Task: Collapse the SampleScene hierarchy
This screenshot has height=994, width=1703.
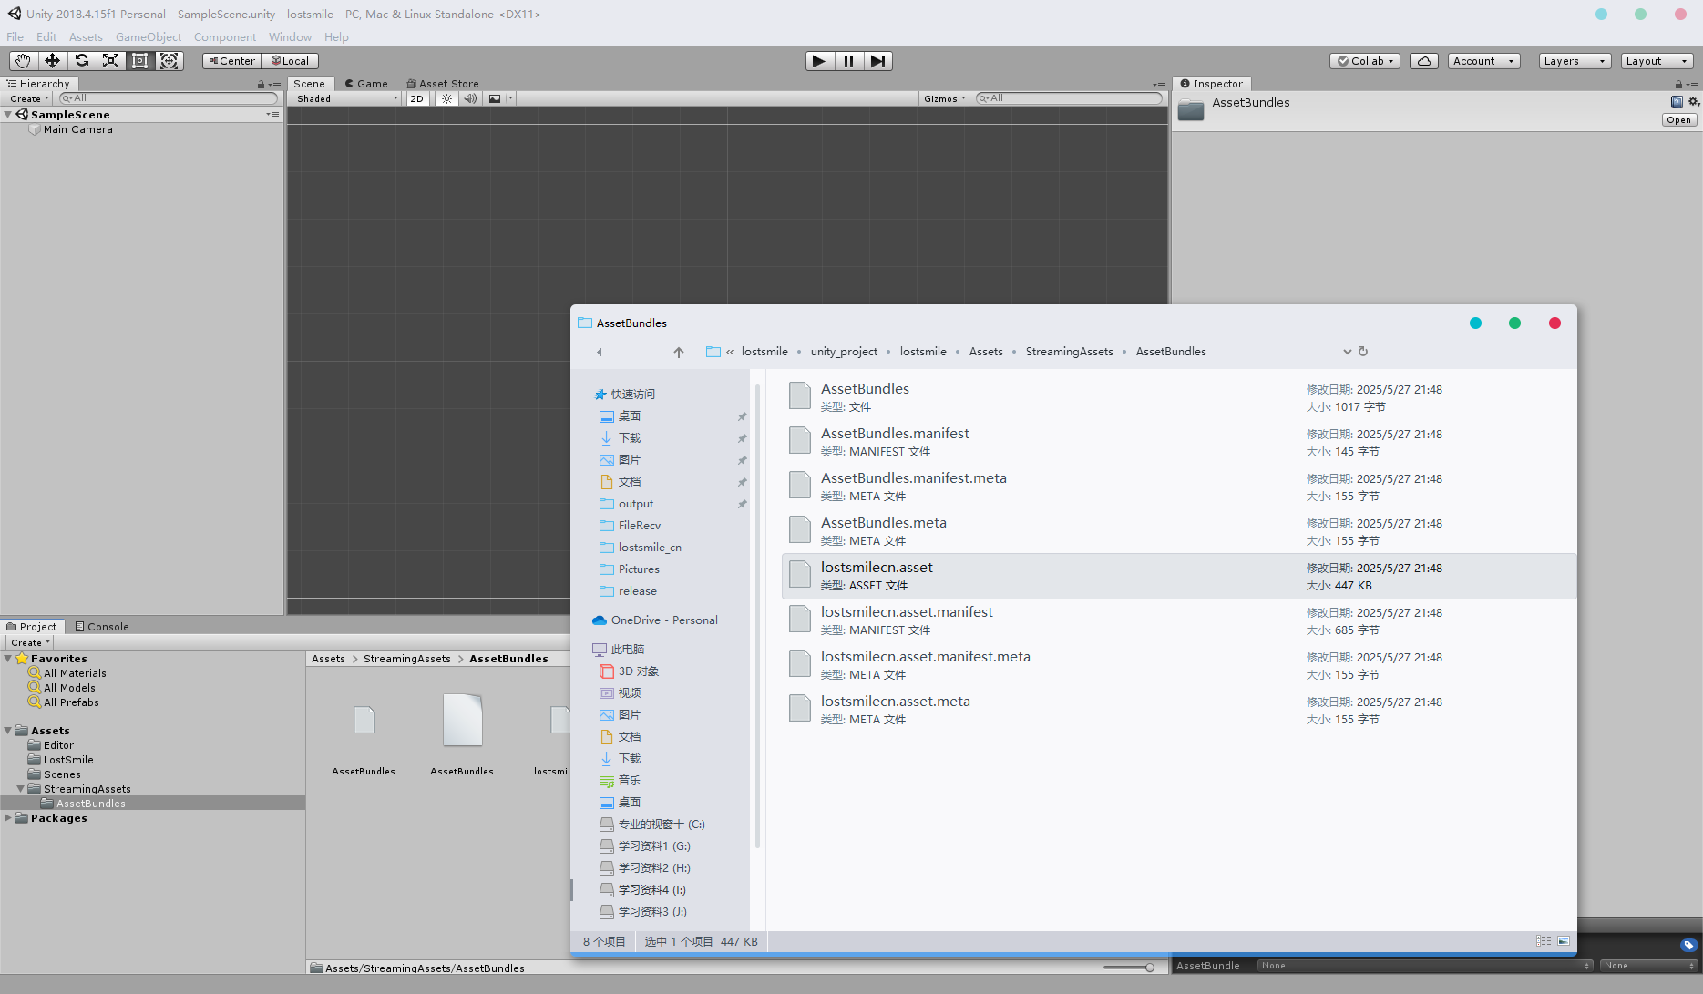Action: (x=8, y=114)
